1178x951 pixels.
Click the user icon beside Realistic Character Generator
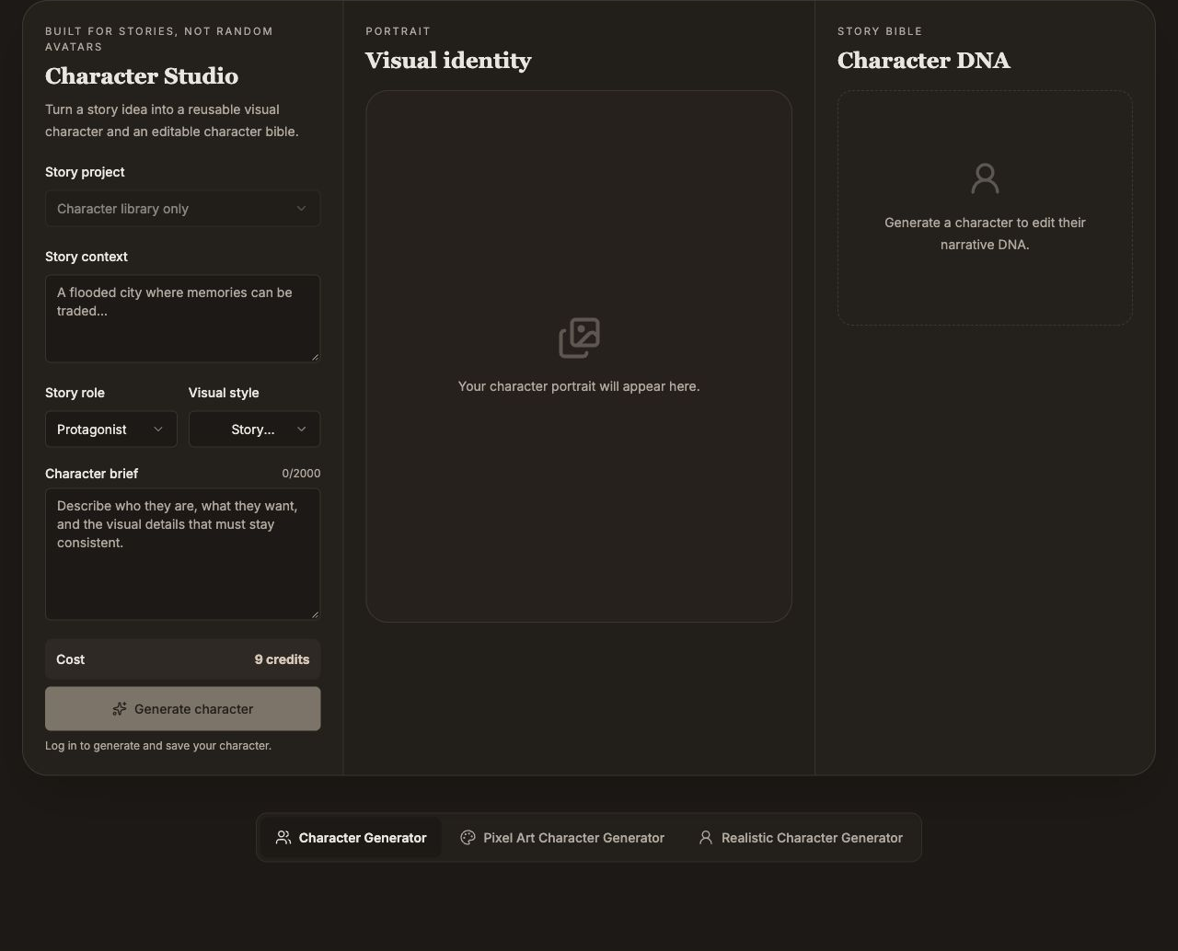click(x=706, y=838)
